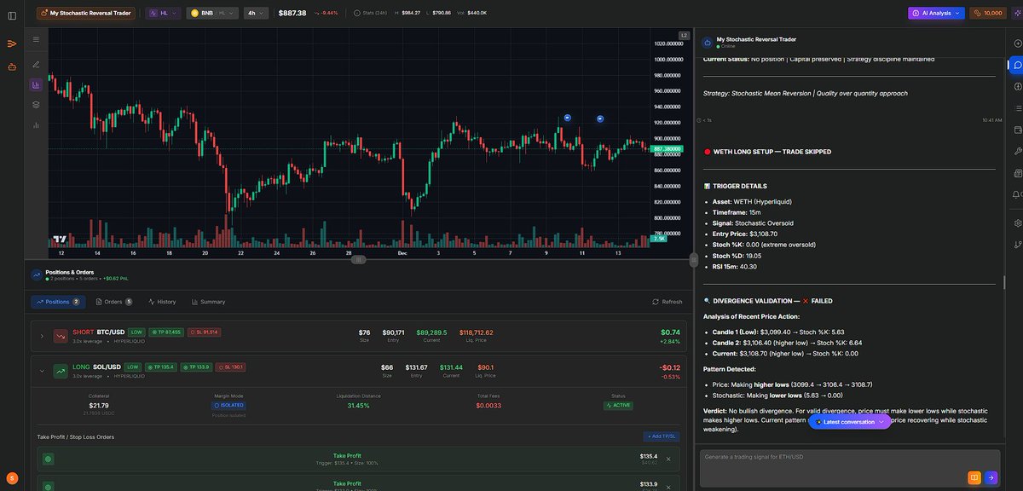Select the highlighted candlestick chart tool
This screenshot has width=1023, height=491.
click(36, 84)
